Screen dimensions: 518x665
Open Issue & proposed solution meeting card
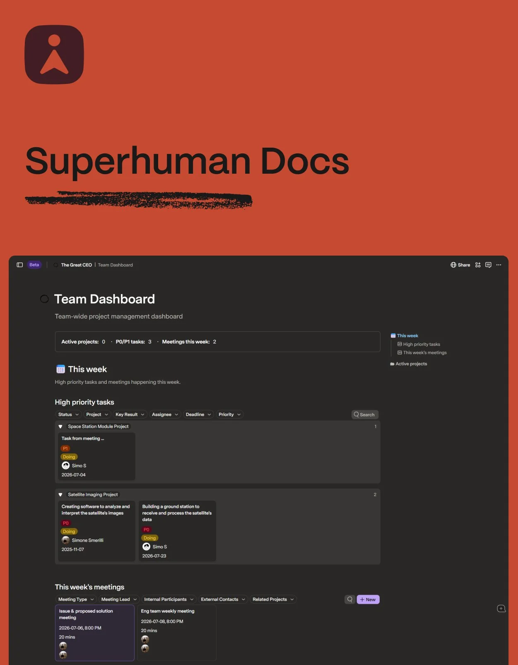point(95,633)
